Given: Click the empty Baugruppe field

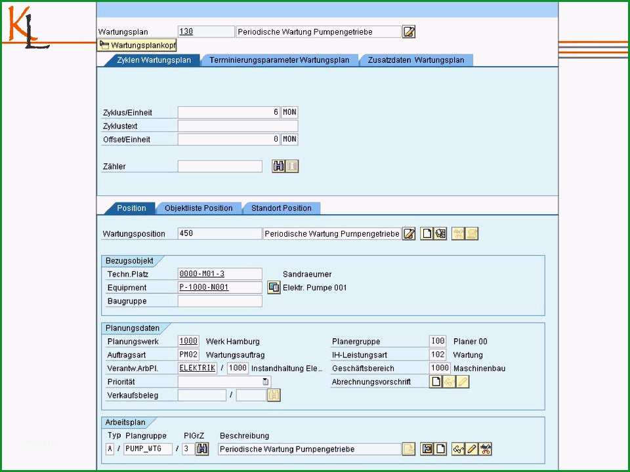Looking at the screenshot, I should (220, 301).
